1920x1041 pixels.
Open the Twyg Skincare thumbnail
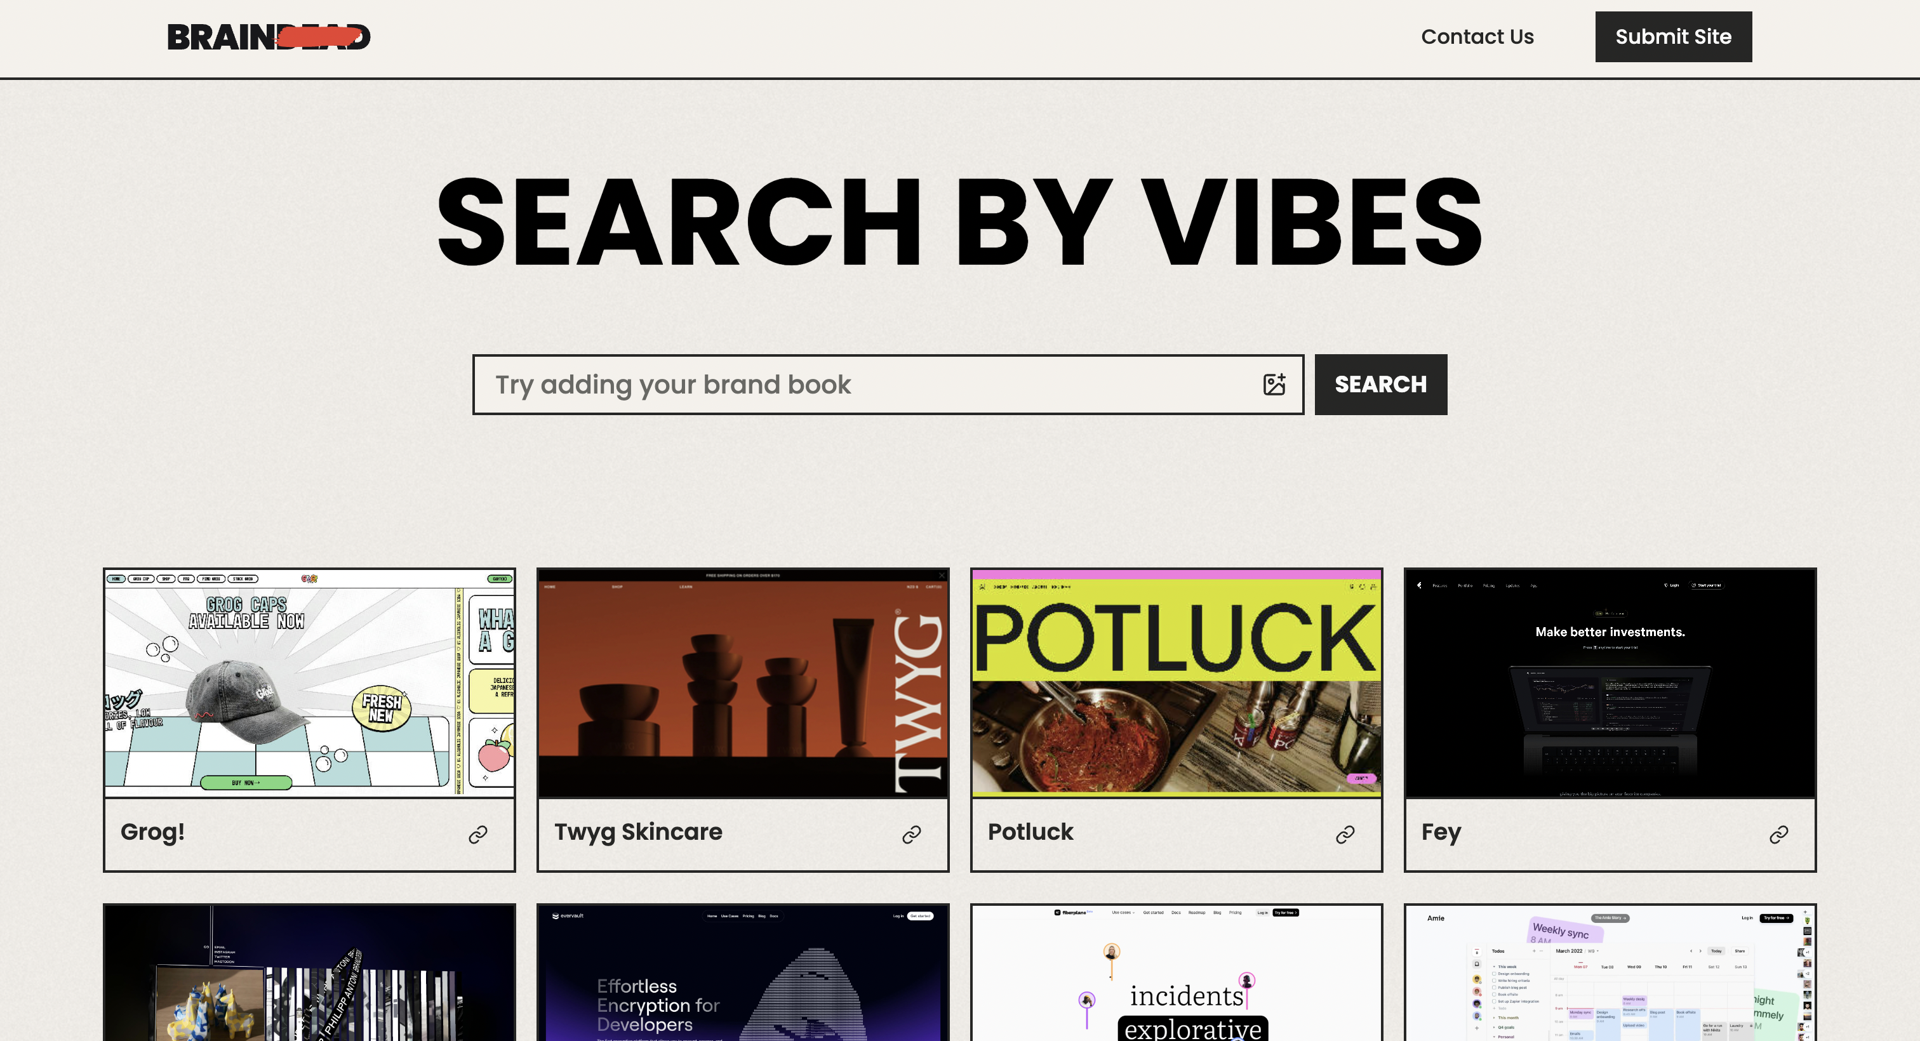tap(742, 682)
